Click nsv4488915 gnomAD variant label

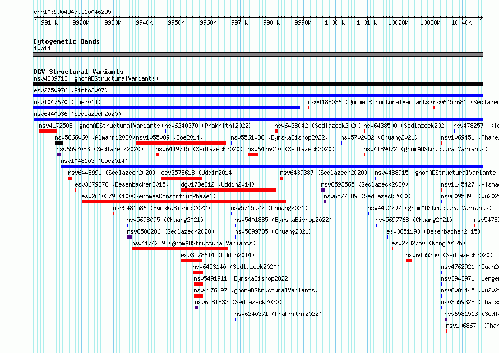[x=436, y=173]
